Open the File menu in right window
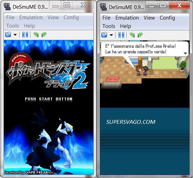Viewport: 193px width, 178px height. 106,18
